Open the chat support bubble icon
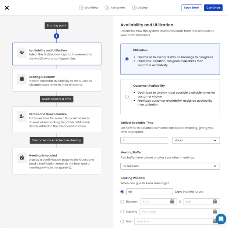This screenshot has width=227, height=228. [x=221, y=219]
